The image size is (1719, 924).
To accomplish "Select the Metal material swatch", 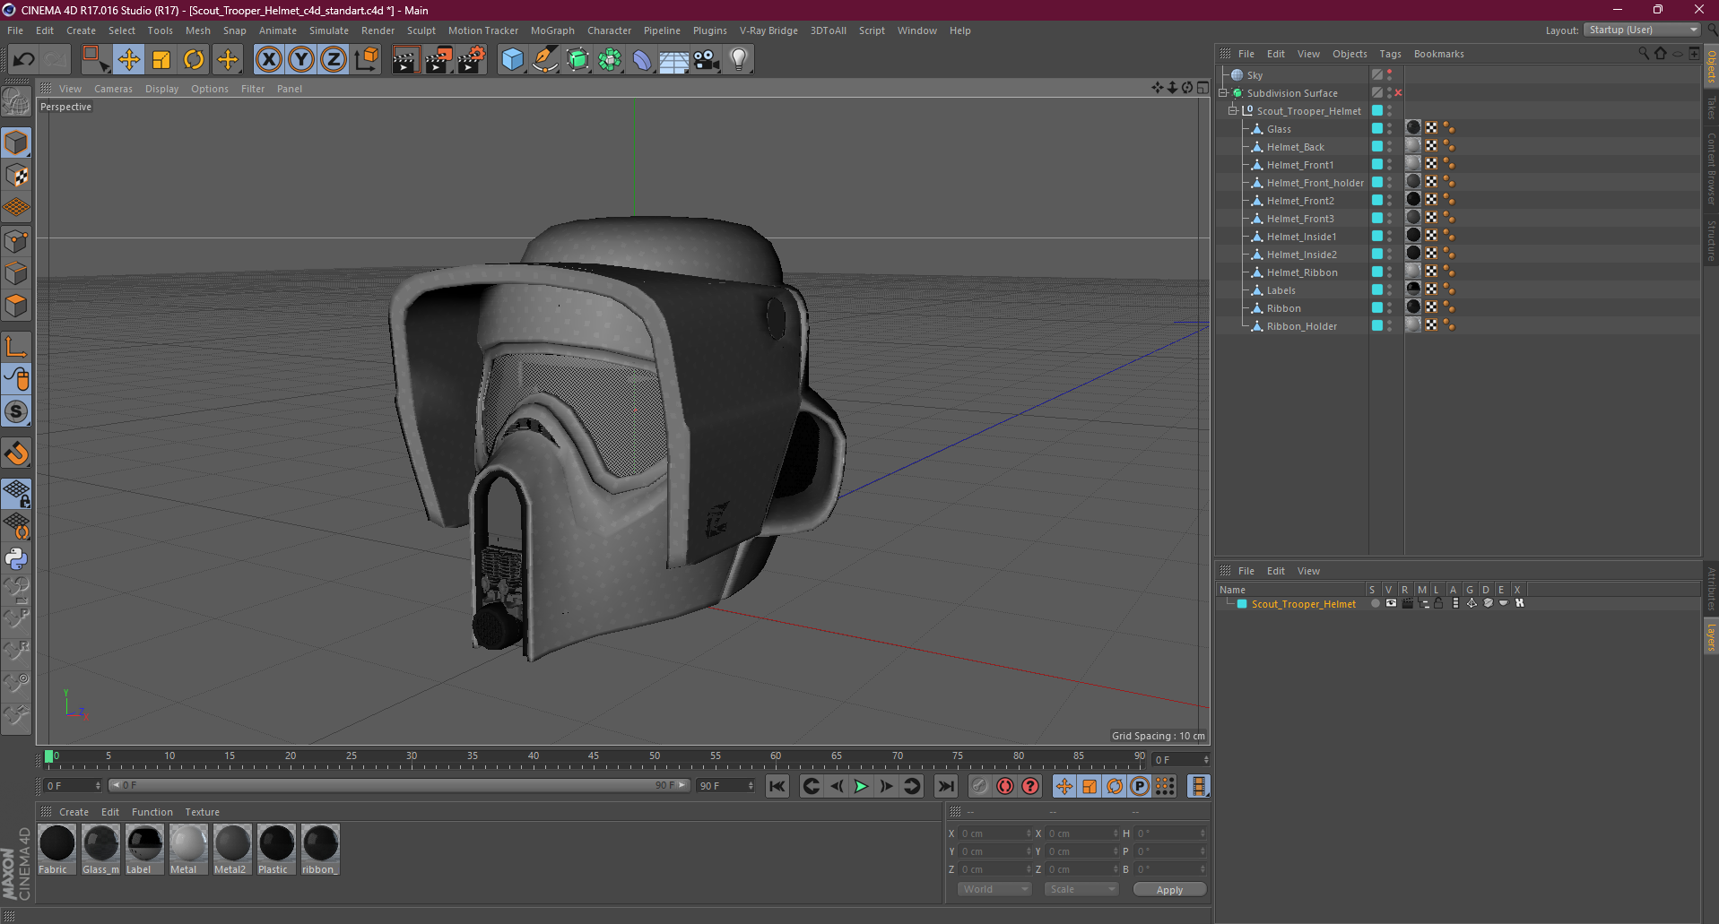I will (x=188, y=849).
